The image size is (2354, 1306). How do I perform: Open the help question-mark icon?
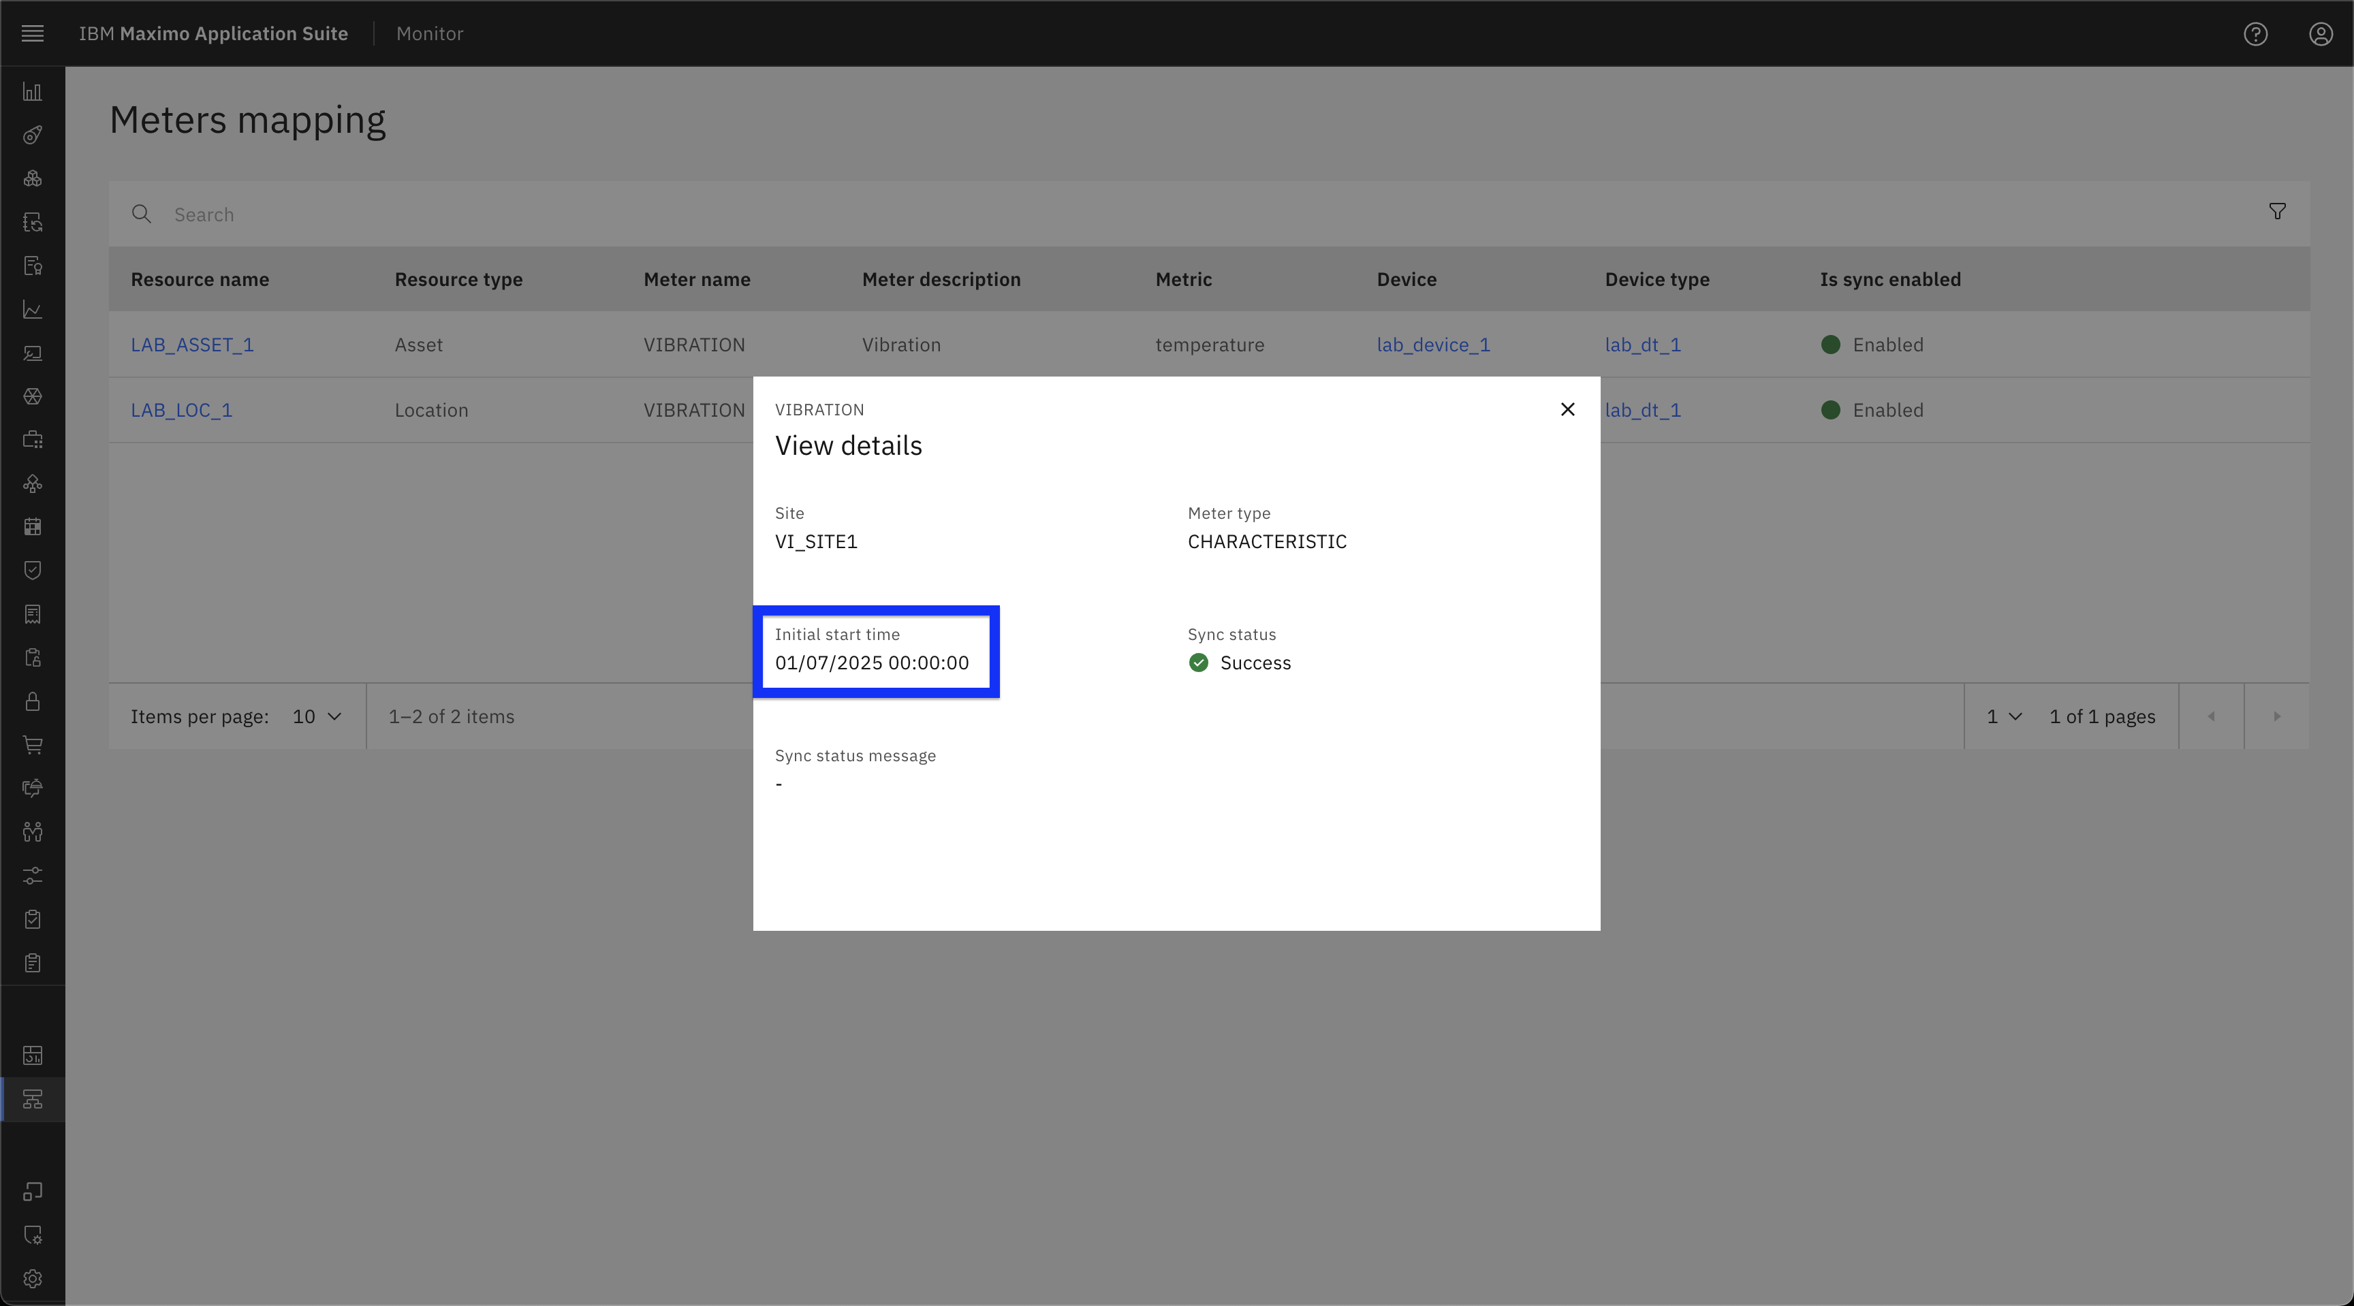[x=2255, y=34]
